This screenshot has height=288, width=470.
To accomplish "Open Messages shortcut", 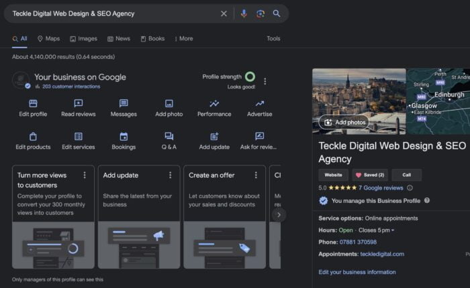I will [124, 109].
